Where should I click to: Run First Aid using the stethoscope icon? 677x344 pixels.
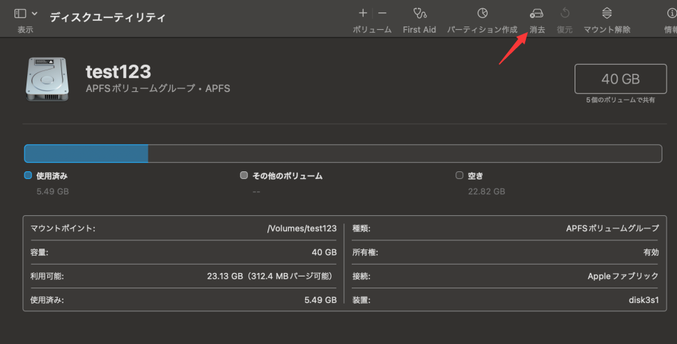tap(420, 13)
